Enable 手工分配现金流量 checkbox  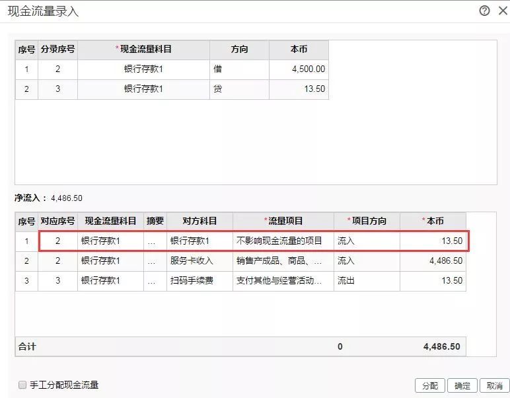[x=22, y=385]
